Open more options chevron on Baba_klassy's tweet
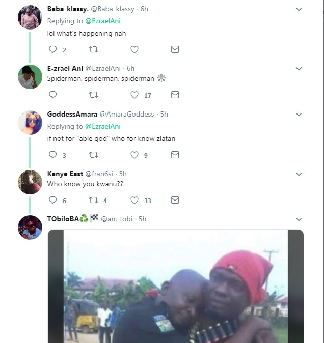Image resolution: width=324 pixels, height=343 pixels. tap(299, 9)
